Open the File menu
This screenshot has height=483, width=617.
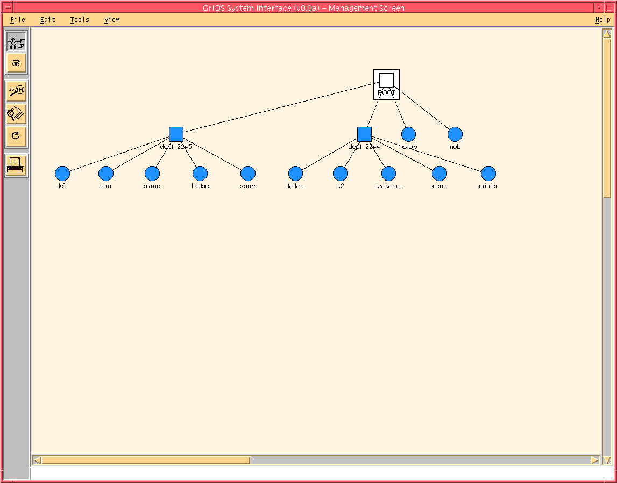[18, 20]
